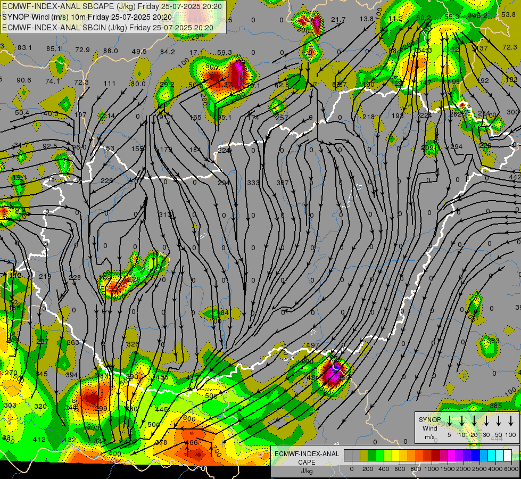
Task: Click the 445 CAPE value on map
Action: (x=161, y=409)
